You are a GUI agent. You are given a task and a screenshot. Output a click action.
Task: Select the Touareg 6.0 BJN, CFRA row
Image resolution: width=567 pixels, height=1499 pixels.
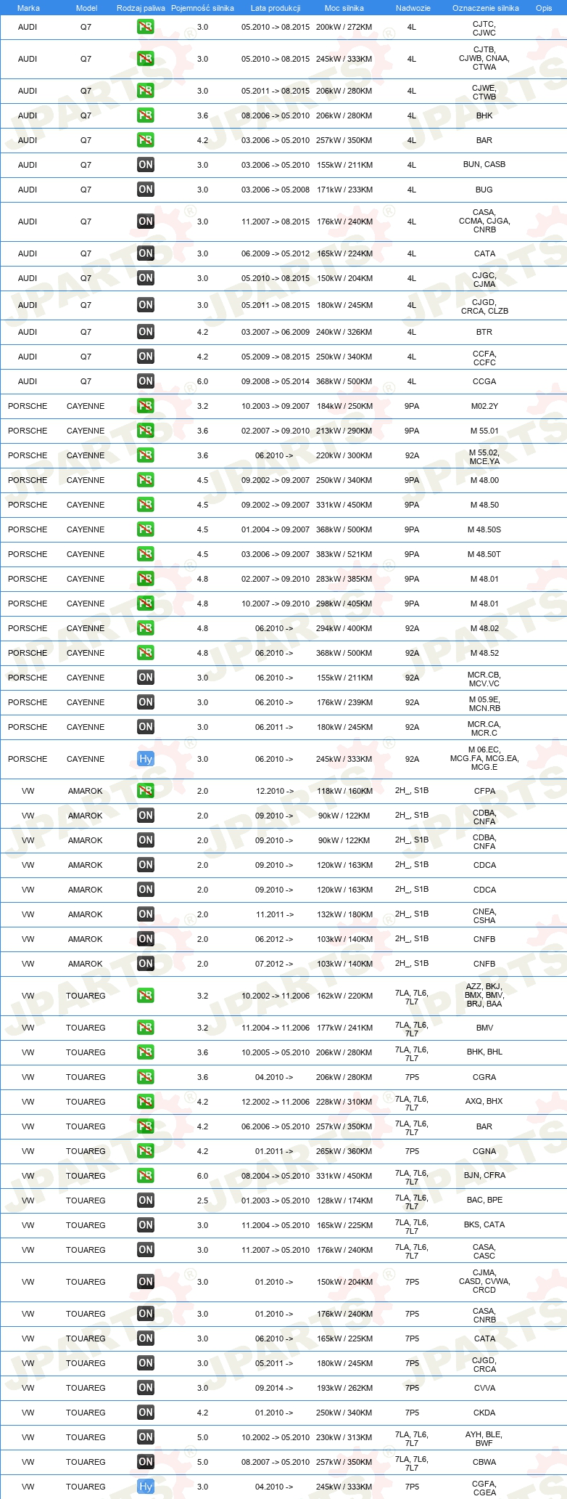pyautogui.click(x=283, y=1176)
